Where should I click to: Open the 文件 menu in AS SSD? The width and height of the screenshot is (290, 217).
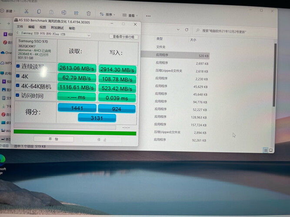click(x=20, y=26)
